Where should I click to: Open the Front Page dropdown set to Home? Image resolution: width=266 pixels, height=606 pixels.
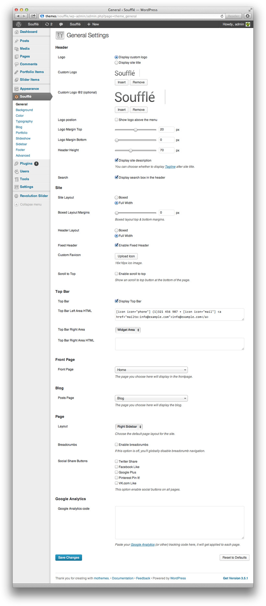(x=151, y=370)
